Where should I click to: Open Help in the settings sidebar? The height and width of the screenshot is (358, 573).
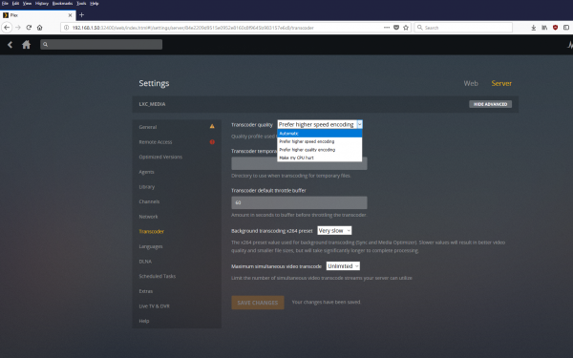[144, 321]
